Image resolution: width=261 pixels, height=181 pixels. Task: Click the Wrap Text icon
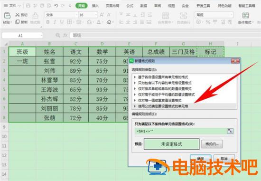pos(184,16)
